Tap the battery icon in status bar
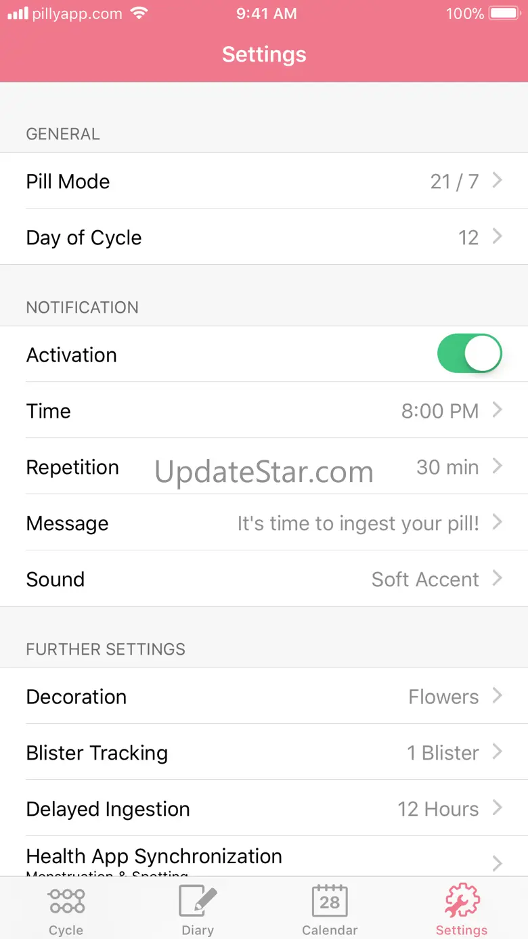 point(504,14)
